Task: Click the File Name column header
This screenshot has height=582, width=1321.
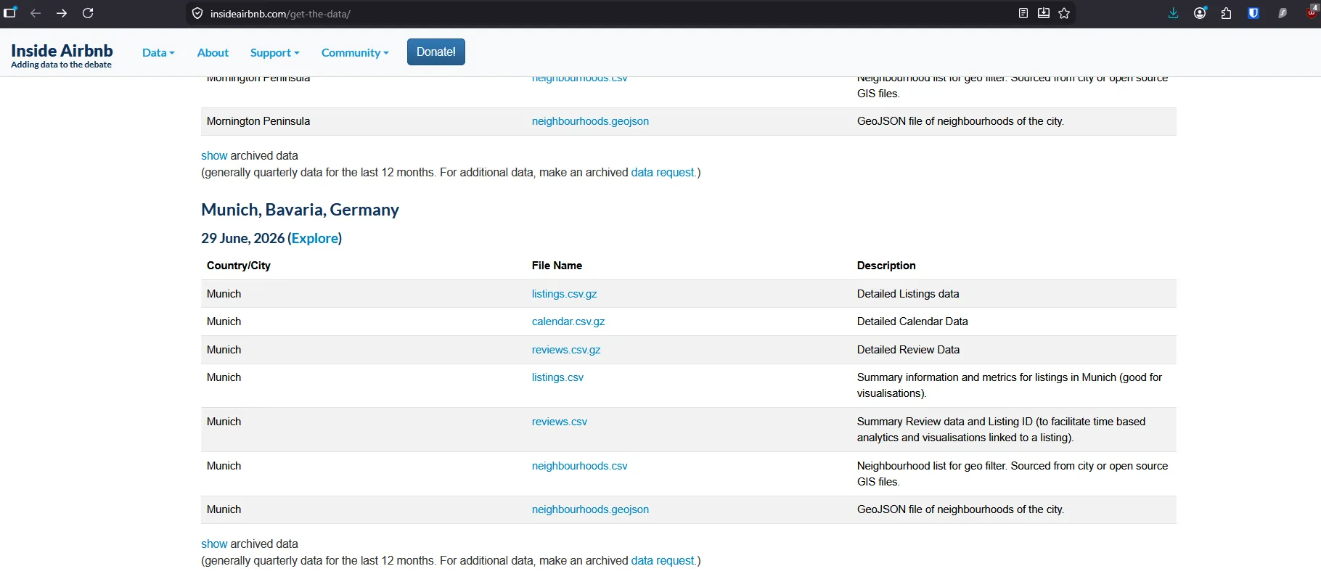Action: click(557, 266)
